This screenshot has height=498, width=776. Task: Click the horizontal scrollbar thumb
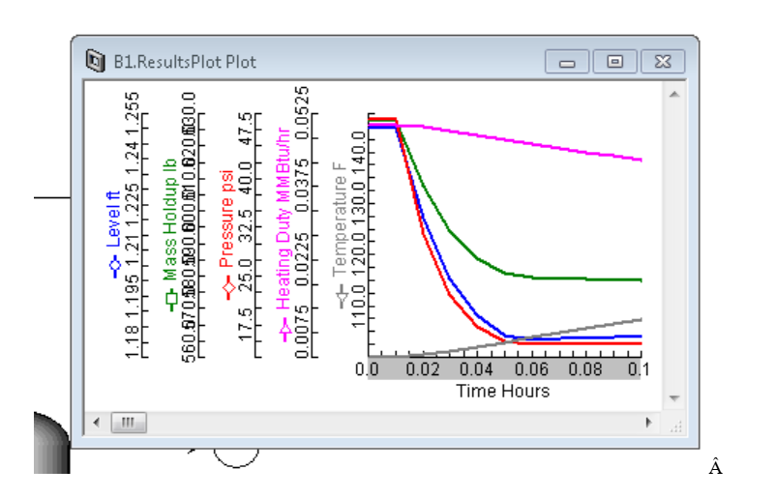128,423
